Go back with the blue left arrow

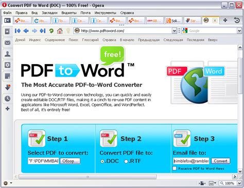(26, 31)
